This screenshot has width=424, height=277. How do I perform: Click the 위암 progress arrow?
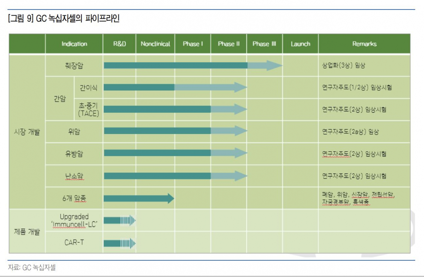175,131
